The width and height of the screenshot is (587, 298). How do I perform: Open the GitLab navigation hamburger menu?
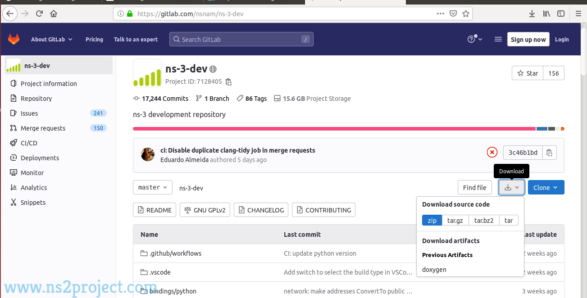[498, 39]
